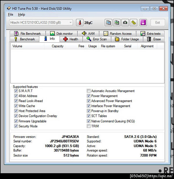Toggle the Write Cache checkbox
This screenshot has width=174, height=179.
tap(16, 106)
